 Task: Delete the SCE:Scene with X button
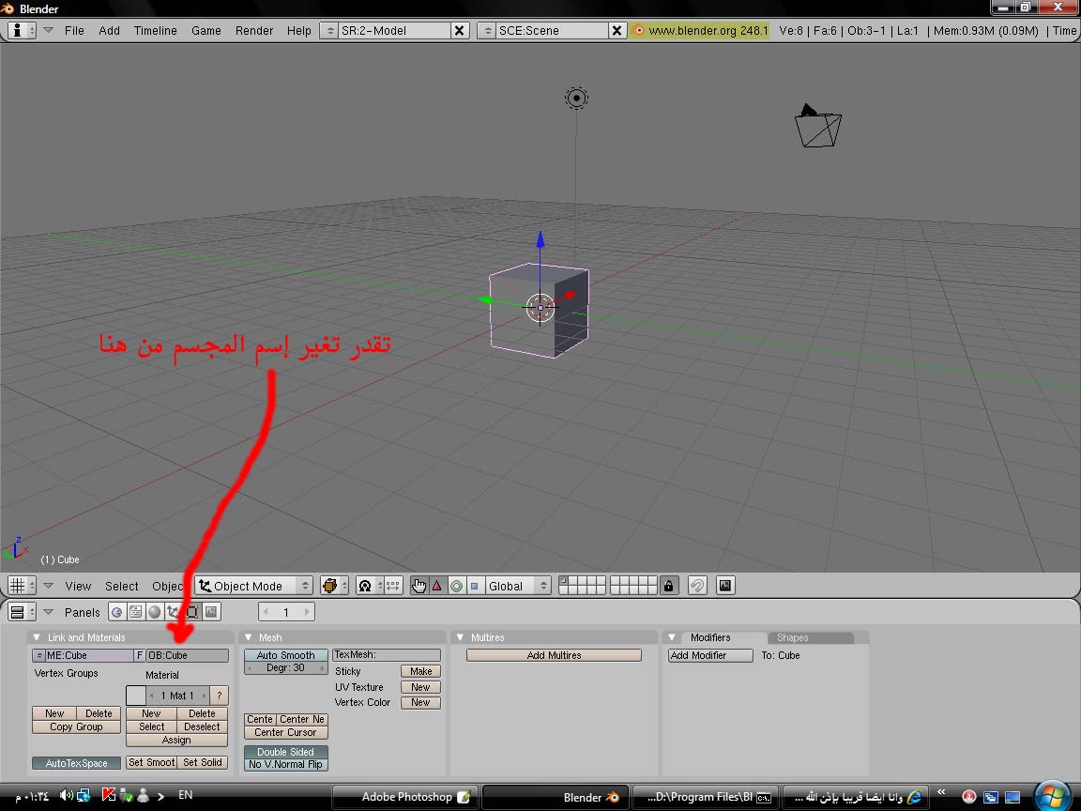coord(617,30)
